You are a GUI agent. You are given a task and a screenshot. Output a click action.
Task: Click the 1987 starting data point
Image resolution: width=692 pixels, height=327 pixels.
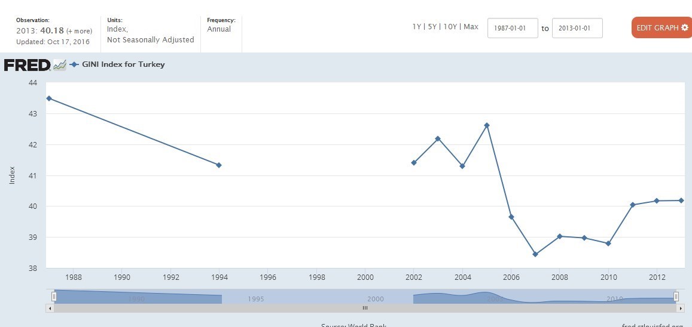[49, 98]
